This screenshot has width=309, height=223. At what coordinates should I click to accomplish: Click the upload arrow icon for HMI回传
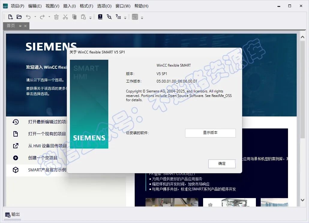(16, 146)
